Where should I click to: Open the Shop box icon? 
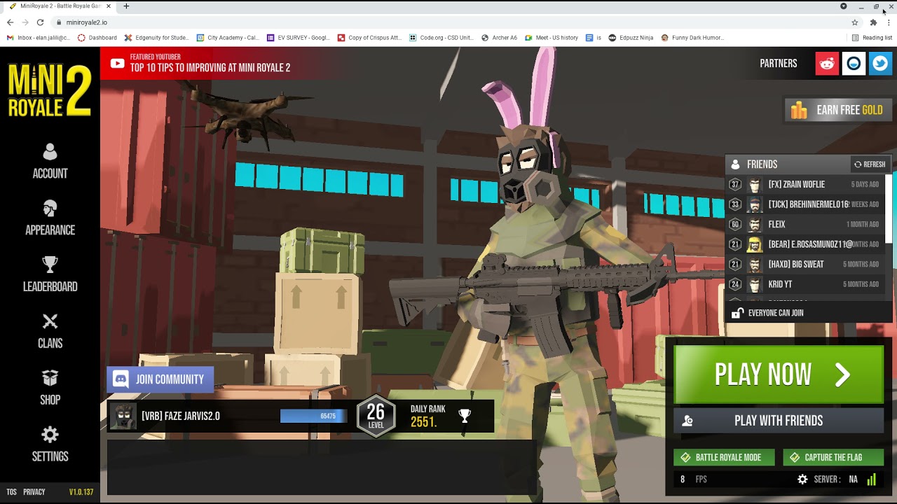click(x=50, y=378)
